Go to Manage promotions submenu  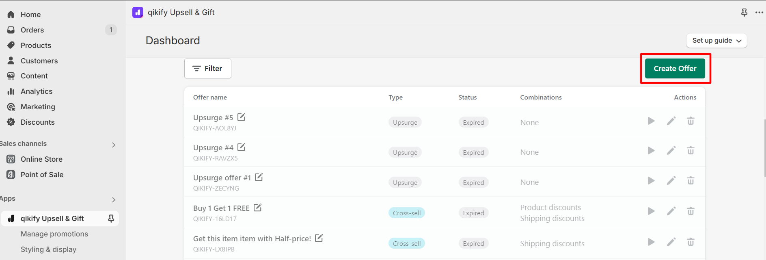(54, 234)
